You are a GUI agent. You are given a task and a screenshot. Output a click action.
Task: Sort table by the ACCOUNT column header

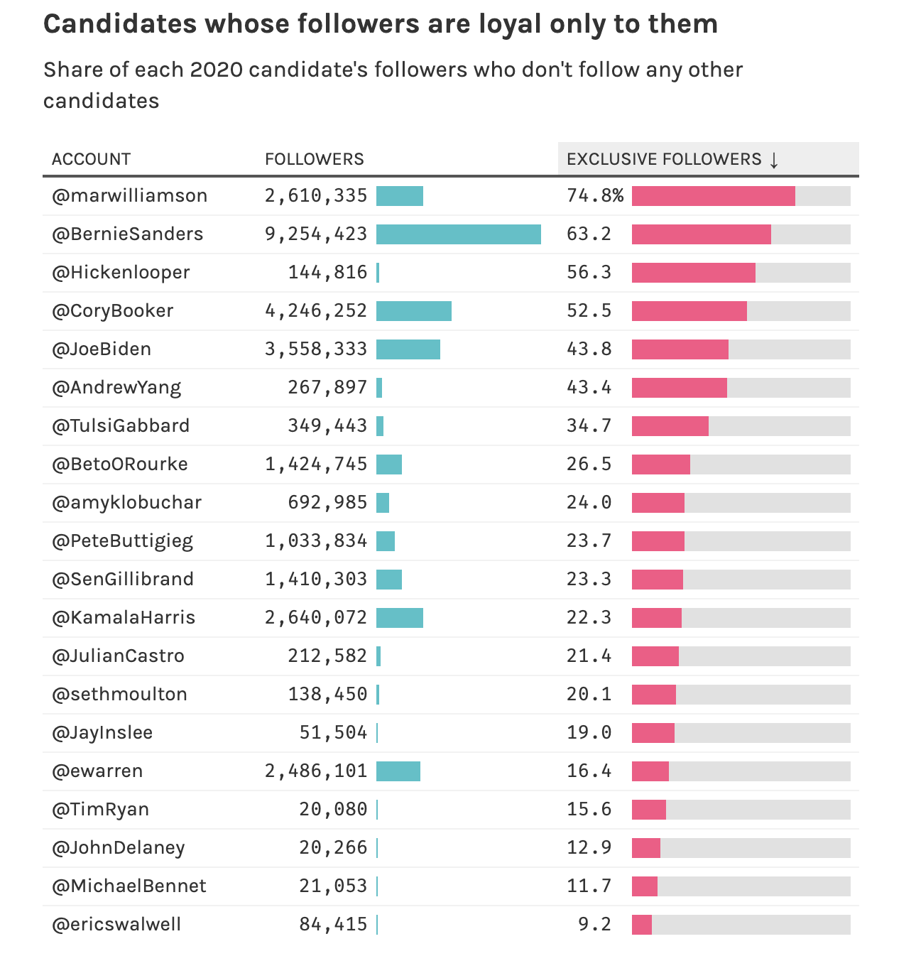(91, 159)
